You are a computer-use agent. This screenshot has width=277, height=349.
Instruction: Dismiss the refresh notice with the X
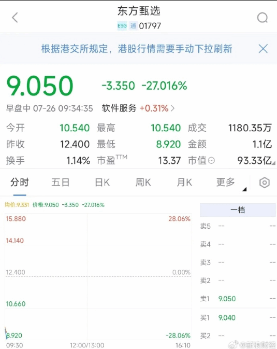(x=263, y=49)
